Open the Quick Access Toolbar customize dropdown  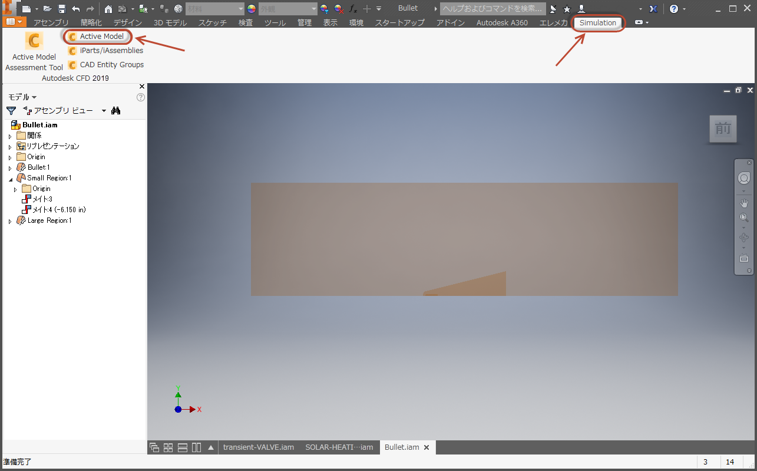point(379,9)
